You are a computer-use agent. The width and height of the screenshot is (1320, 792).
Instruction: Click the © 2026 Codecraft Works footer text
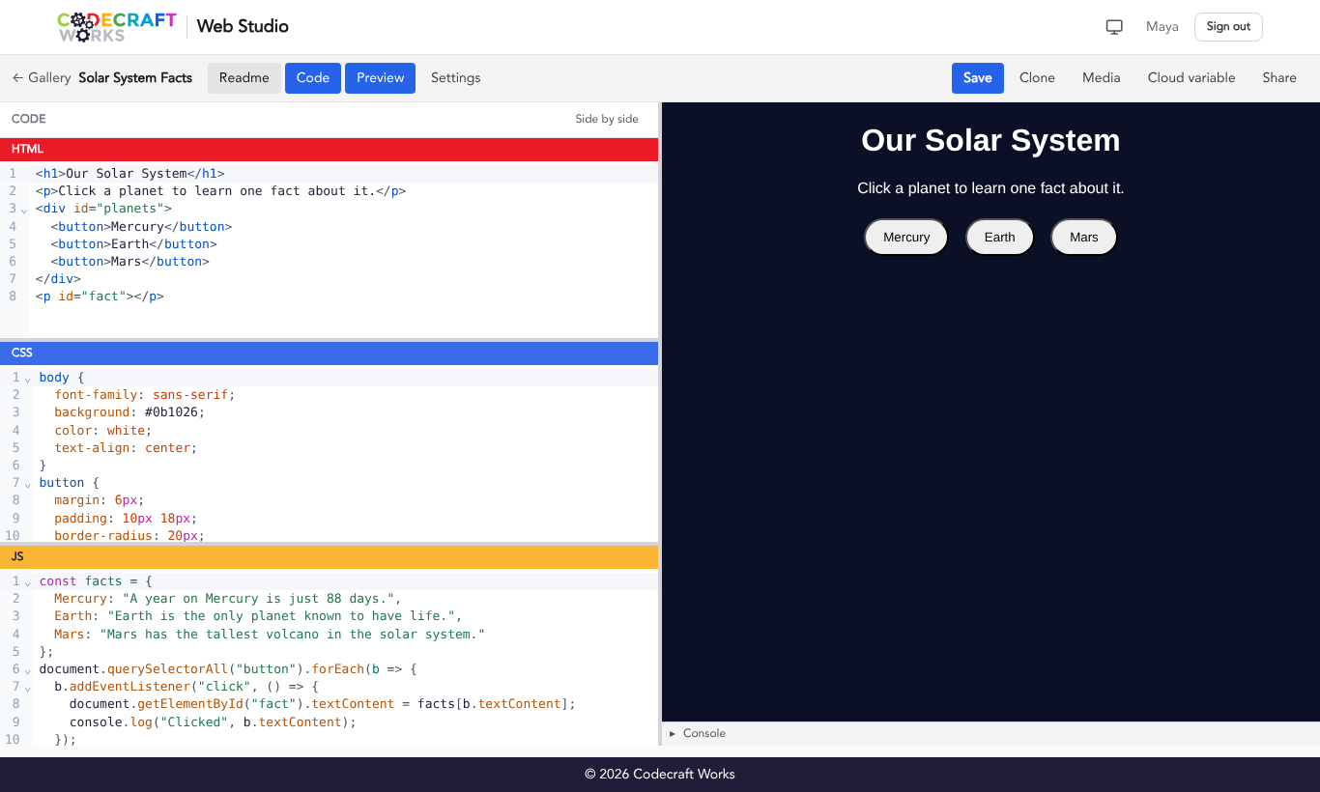click(x=660, y=775)
